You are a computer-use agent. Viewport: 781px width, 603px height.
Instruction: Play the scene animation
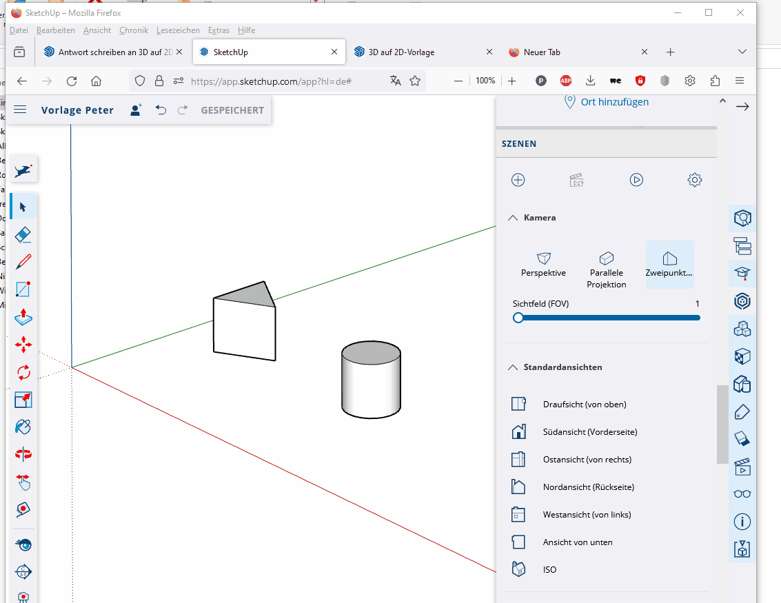click(636, 180)
